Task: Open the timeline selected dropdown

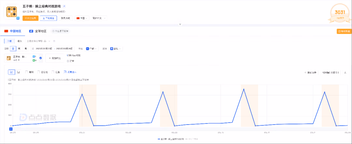Action: 330,72
